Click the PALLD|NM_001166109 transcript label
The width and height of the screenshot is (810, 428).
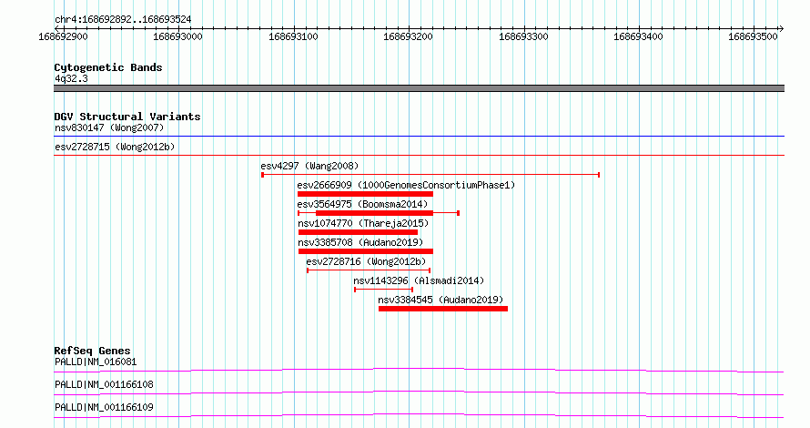[104, 407]
